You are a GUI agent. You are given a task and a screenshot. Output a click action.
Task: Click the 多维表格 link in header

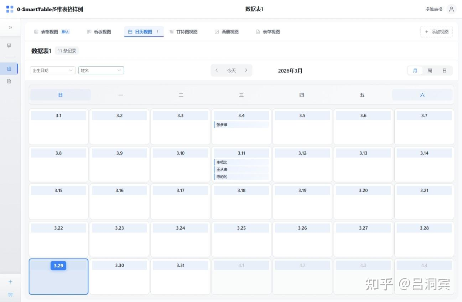(x=434, y=9)
